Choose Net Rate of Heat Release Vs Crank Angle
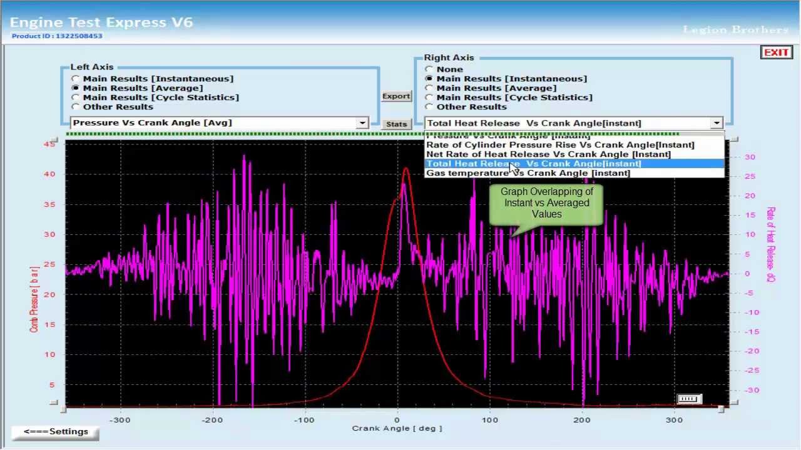The image size is (801, 450). [x=574, y=154]
